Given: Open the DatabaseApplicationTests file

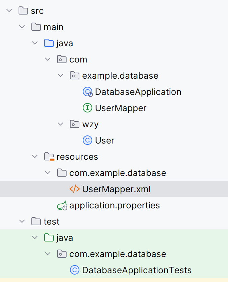Looking at the screenshot, I should tap(136, 270).
